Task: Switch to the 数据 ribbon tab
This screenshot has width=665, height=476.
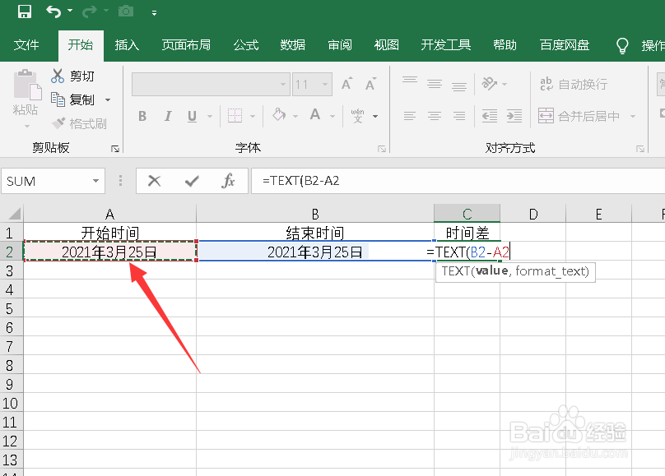Action: (x=293, y=45)
